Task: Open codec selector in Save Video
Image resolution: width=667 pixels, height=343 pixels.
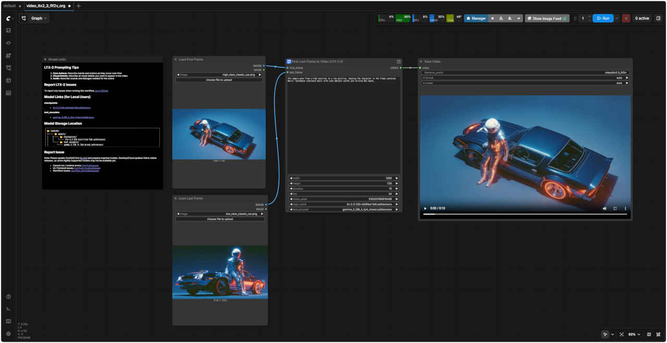Action: coord(525,83)
